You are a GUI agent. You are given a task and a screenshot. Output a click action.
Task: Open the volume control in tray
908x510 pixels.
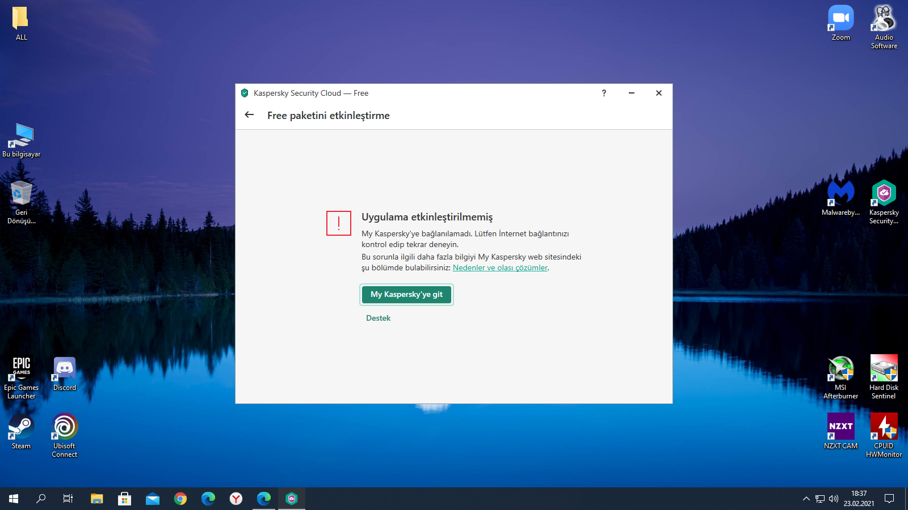point(833,499)
